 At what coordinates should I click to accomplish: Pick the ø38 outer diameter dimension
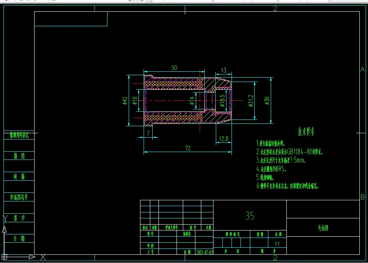click(267, 100)
